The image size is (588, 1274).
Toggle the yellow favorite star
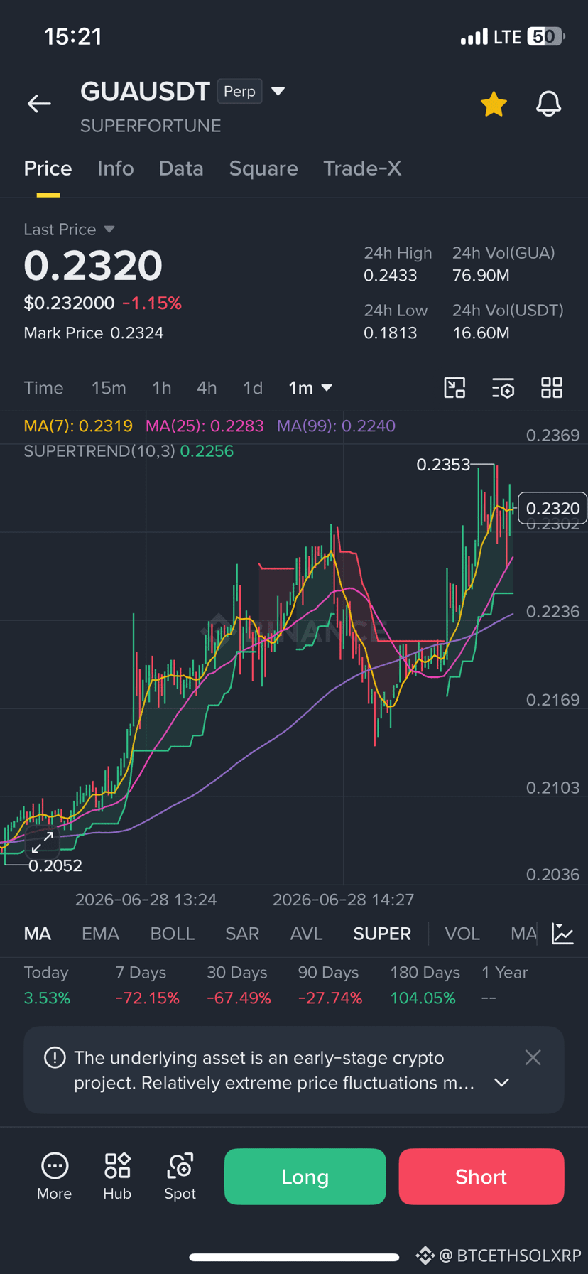tap(494, 104)
